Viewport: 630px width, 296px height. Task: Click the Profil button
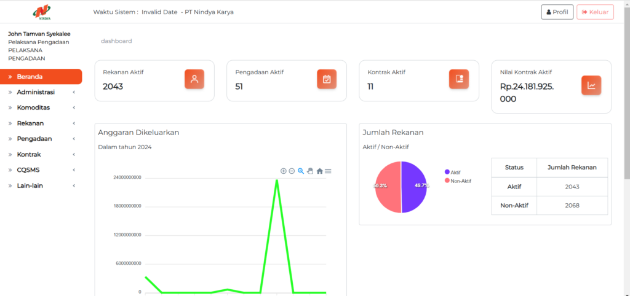(x=557, y=12)
